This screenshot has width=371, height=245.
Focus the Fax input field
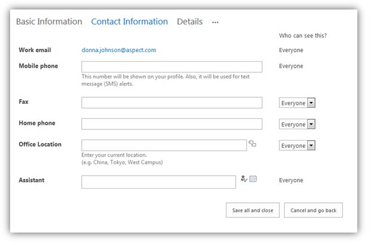[x=172, y=103]
